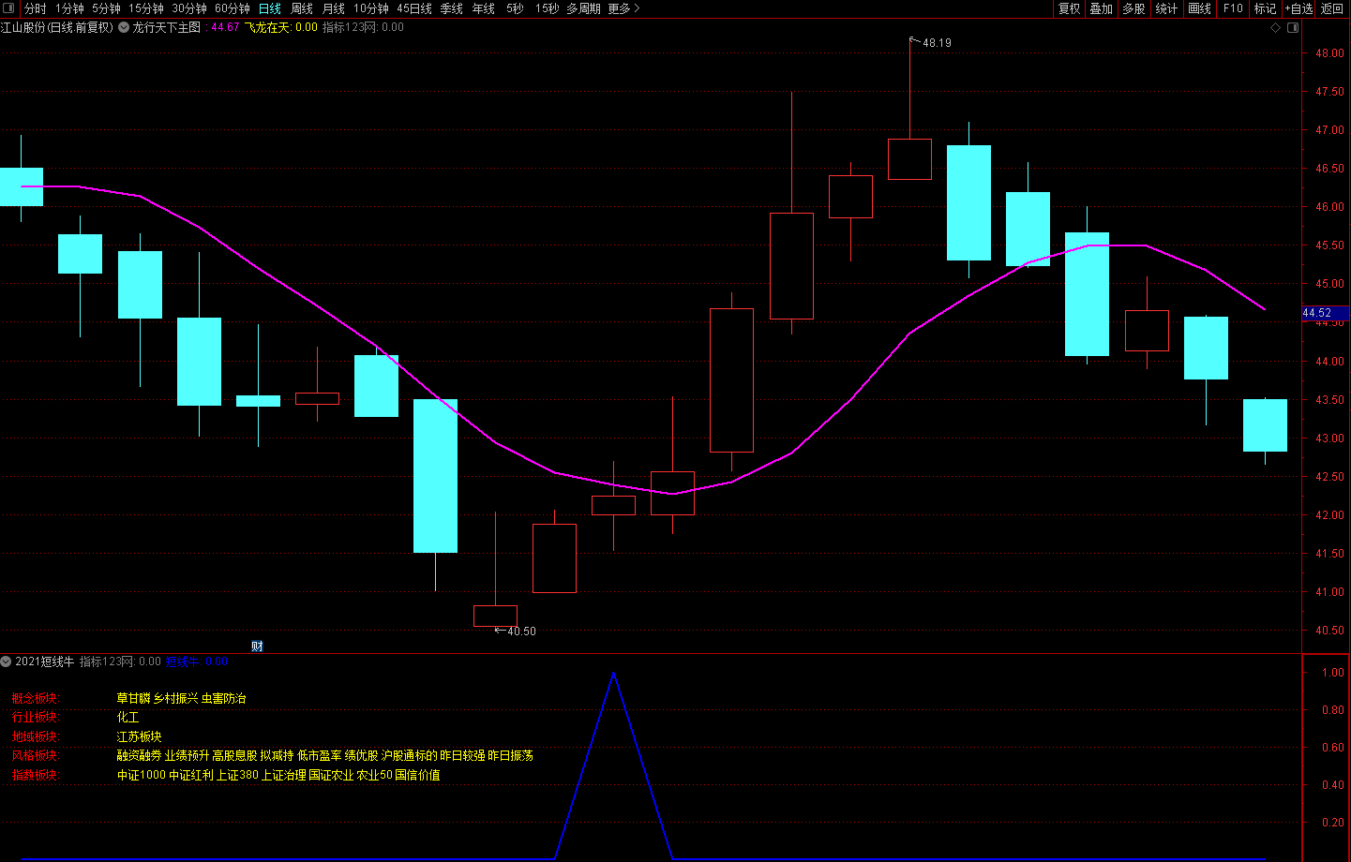1351x862 pixels.
Task: Select the 60分钟 period tab
Action: click(233, 8)
